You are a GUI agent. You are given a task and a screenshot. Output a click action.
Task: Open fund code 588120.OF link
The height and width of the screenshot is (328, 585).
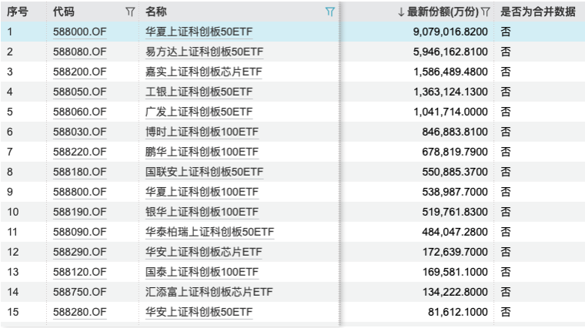click(x=80, y=272)
